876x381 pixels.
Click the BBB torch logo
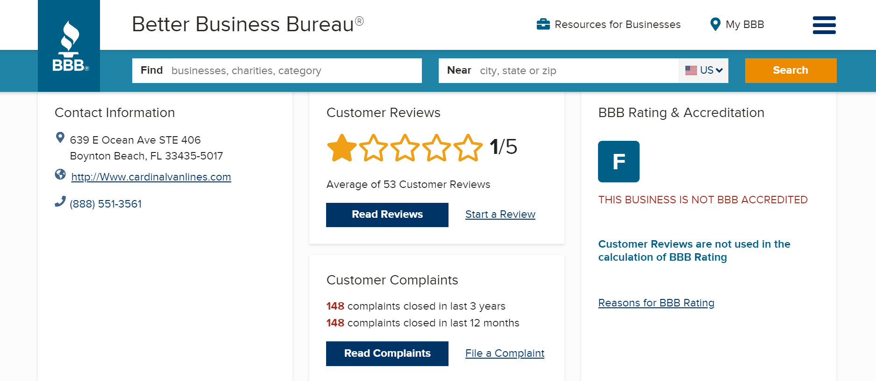[x=69, y=46]
